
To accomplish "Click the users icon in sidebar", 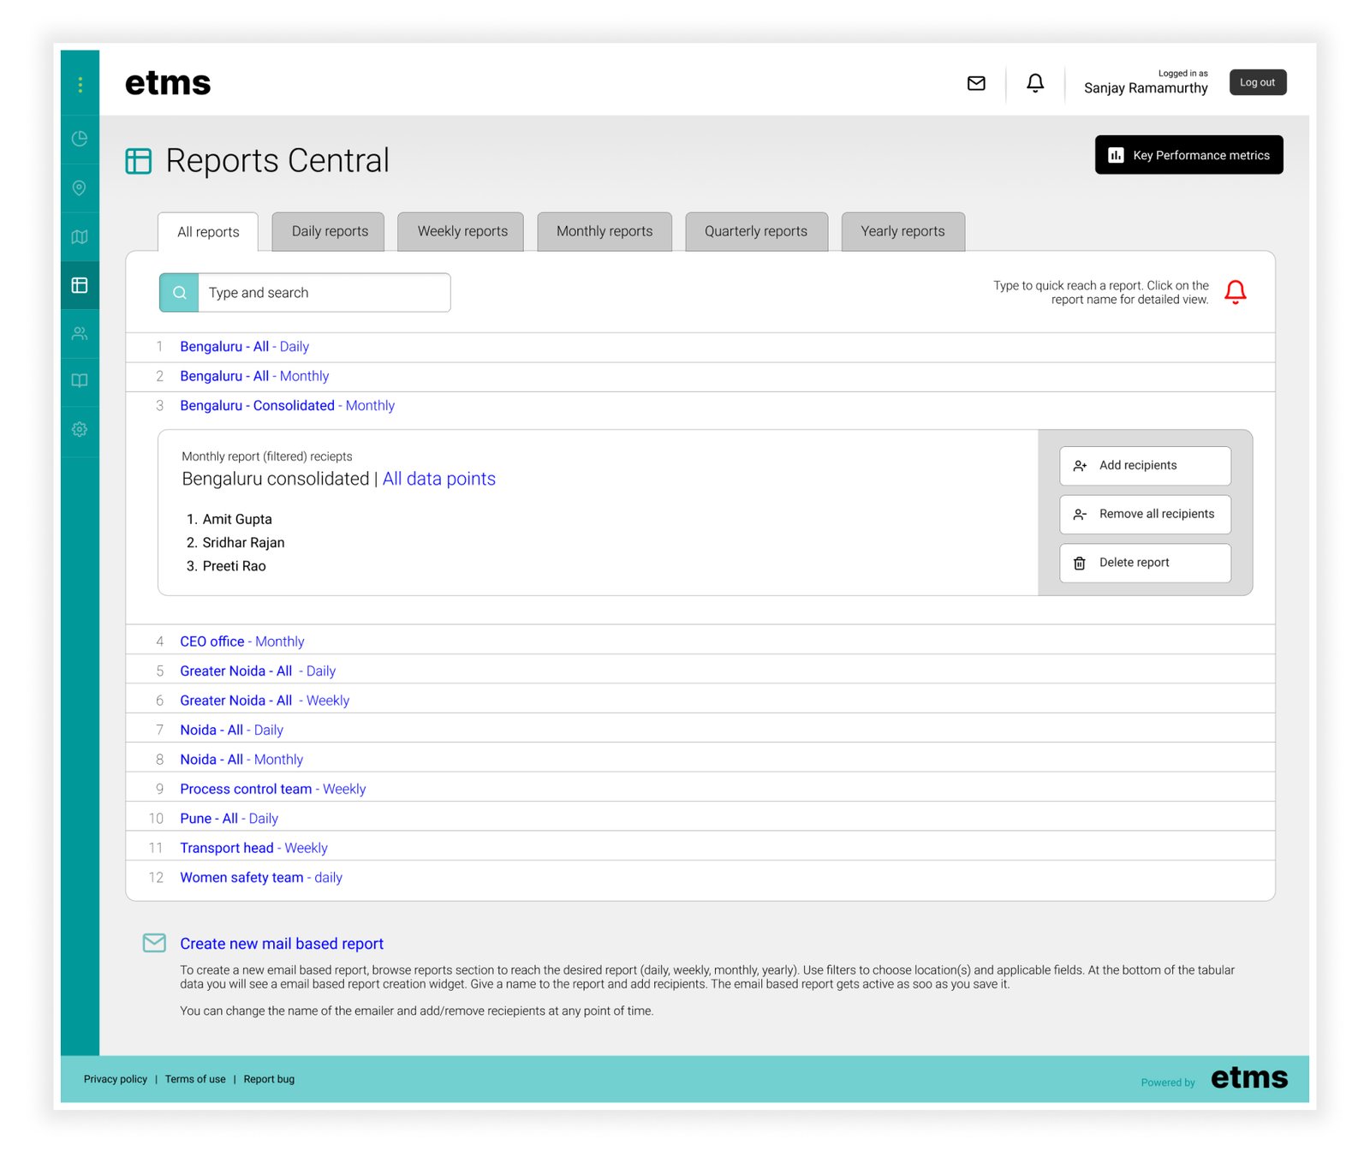I will [80, 333].
